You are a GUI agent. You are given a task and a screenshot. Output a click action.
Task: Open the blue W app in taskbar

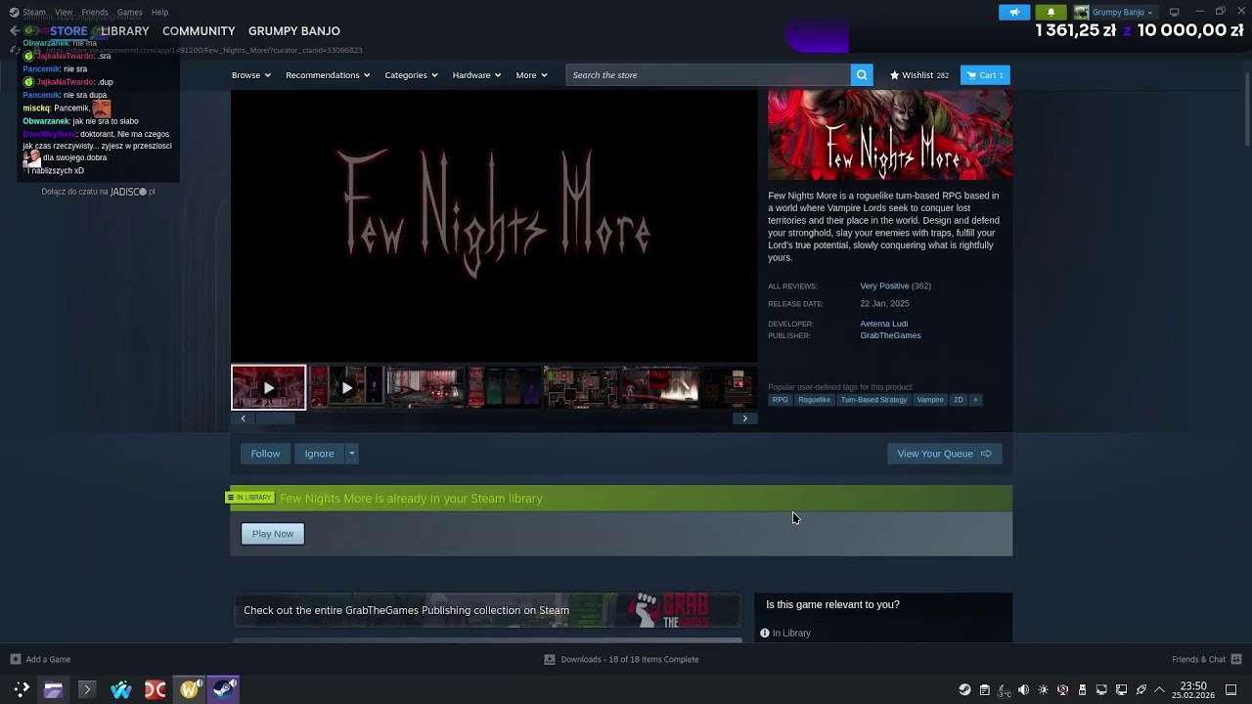click(120, 689)
